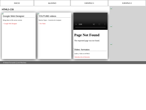146x110 pixels.
Task: Open the INICIO navigation tab
Action: click(17, 3)
